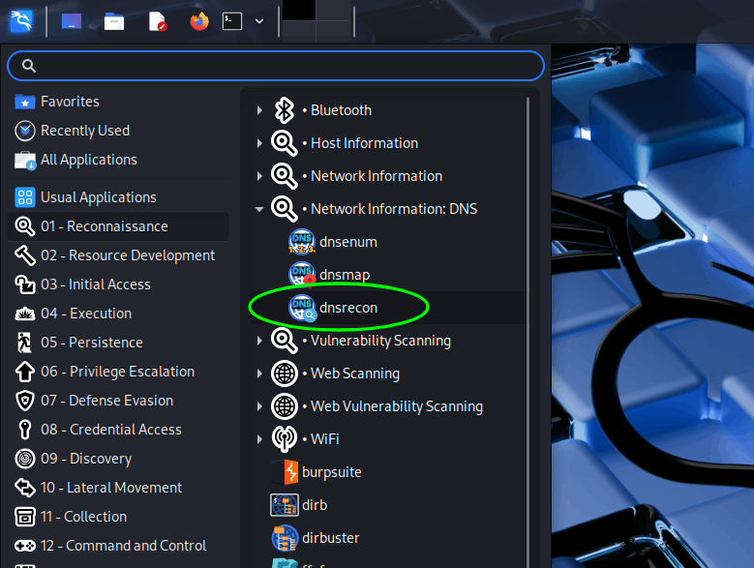The image size is (754, 568).
Task: Open the terminal dropdown arrow in panel
Action: click(259, 21)
